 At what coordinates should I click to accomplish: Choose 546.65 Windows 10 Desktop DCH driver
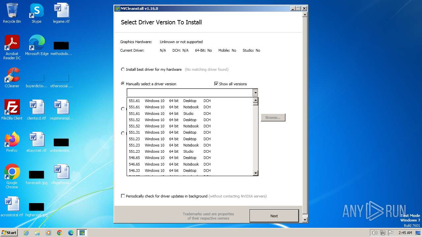pos(190,158)
